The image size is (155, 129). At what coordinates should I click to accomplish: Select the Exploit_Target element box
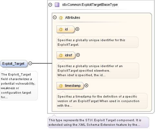pos(14,64)
